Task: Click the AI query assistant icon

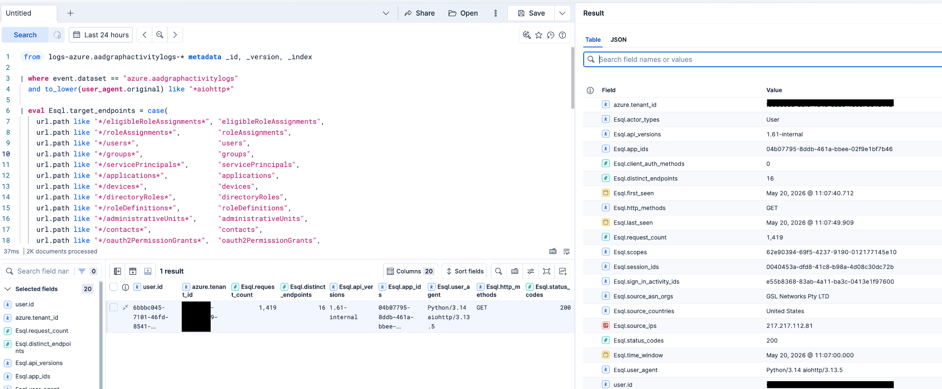Action: 527,35
